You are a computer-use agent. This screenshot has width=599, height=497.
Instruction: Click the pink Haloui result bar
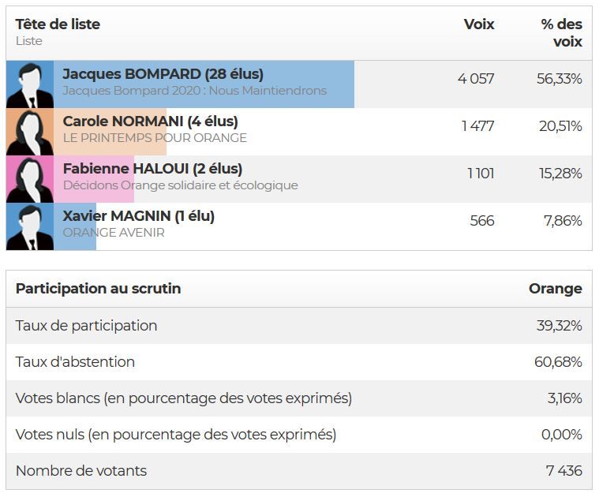pos(94,179)
